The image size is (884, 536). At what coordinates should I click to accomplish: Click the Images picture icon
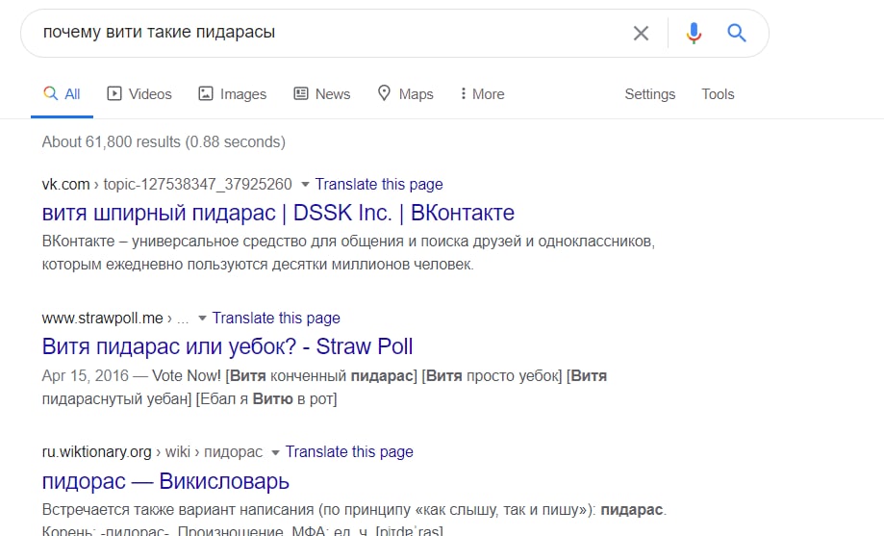coord(206,93)
